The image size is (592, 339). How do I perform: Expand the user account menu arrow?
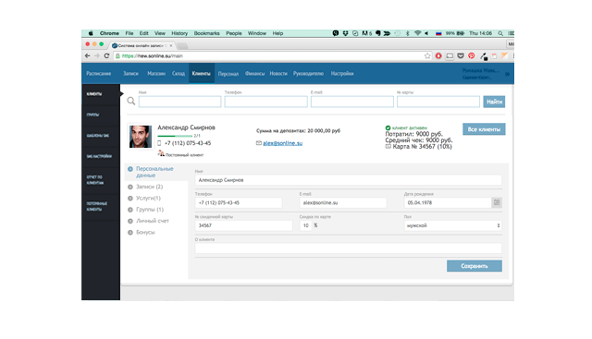pyautogui.click(x=508, y=74)
